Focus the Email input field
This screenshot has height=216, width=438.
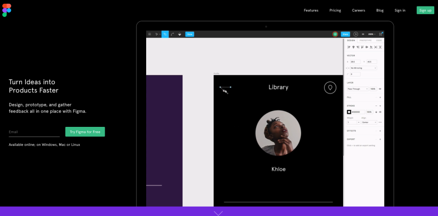34,132
